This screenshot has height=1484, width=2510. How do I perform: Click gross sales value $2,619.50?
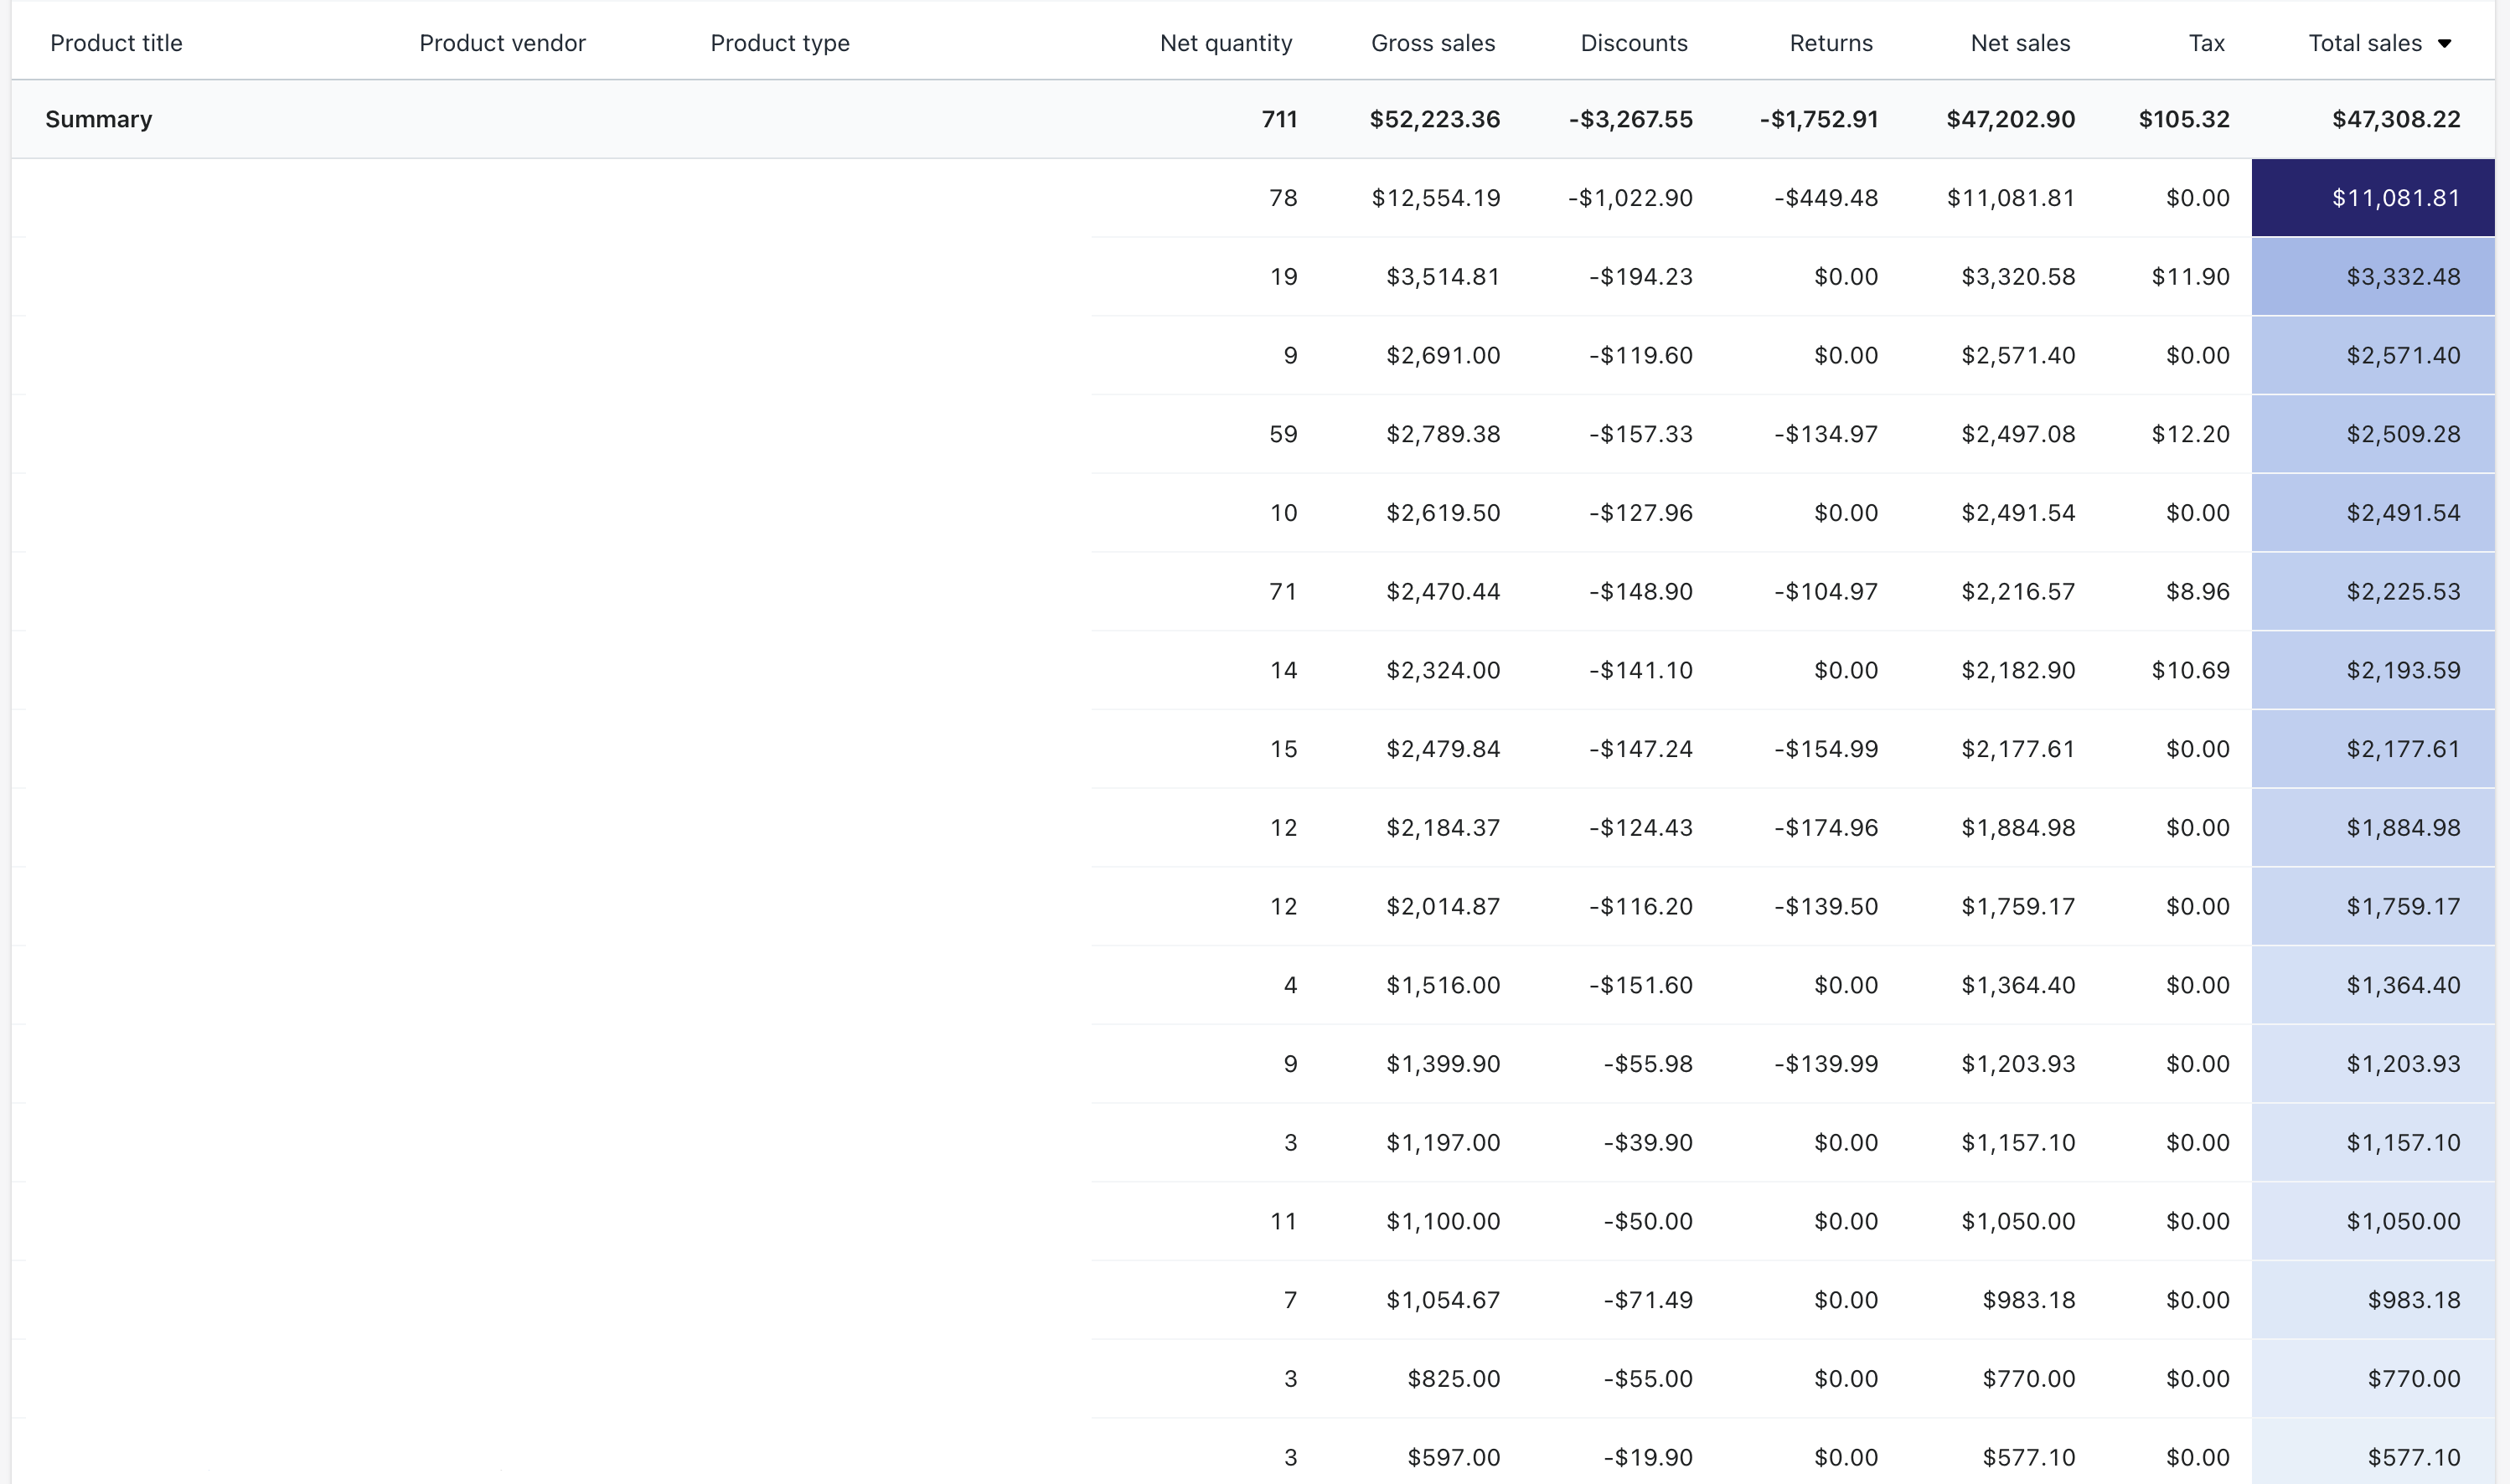[1443, 513]
